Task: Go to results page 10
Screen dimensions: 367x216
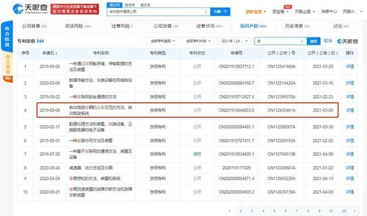Action: click(x=330, y=211)
